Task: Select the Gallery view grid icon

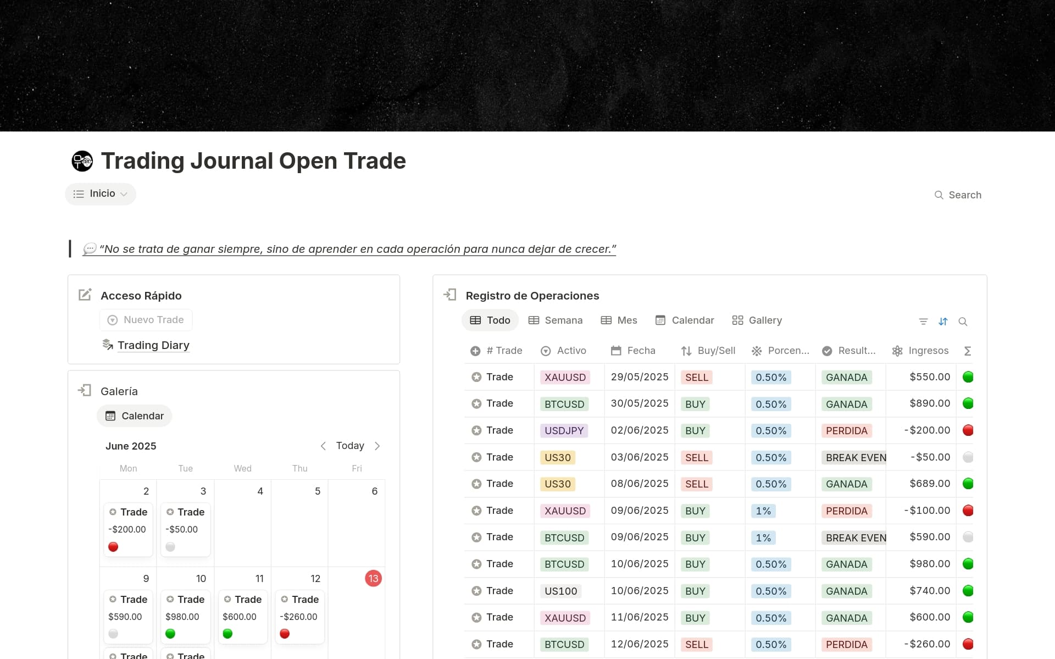Action: pos(739,320)
